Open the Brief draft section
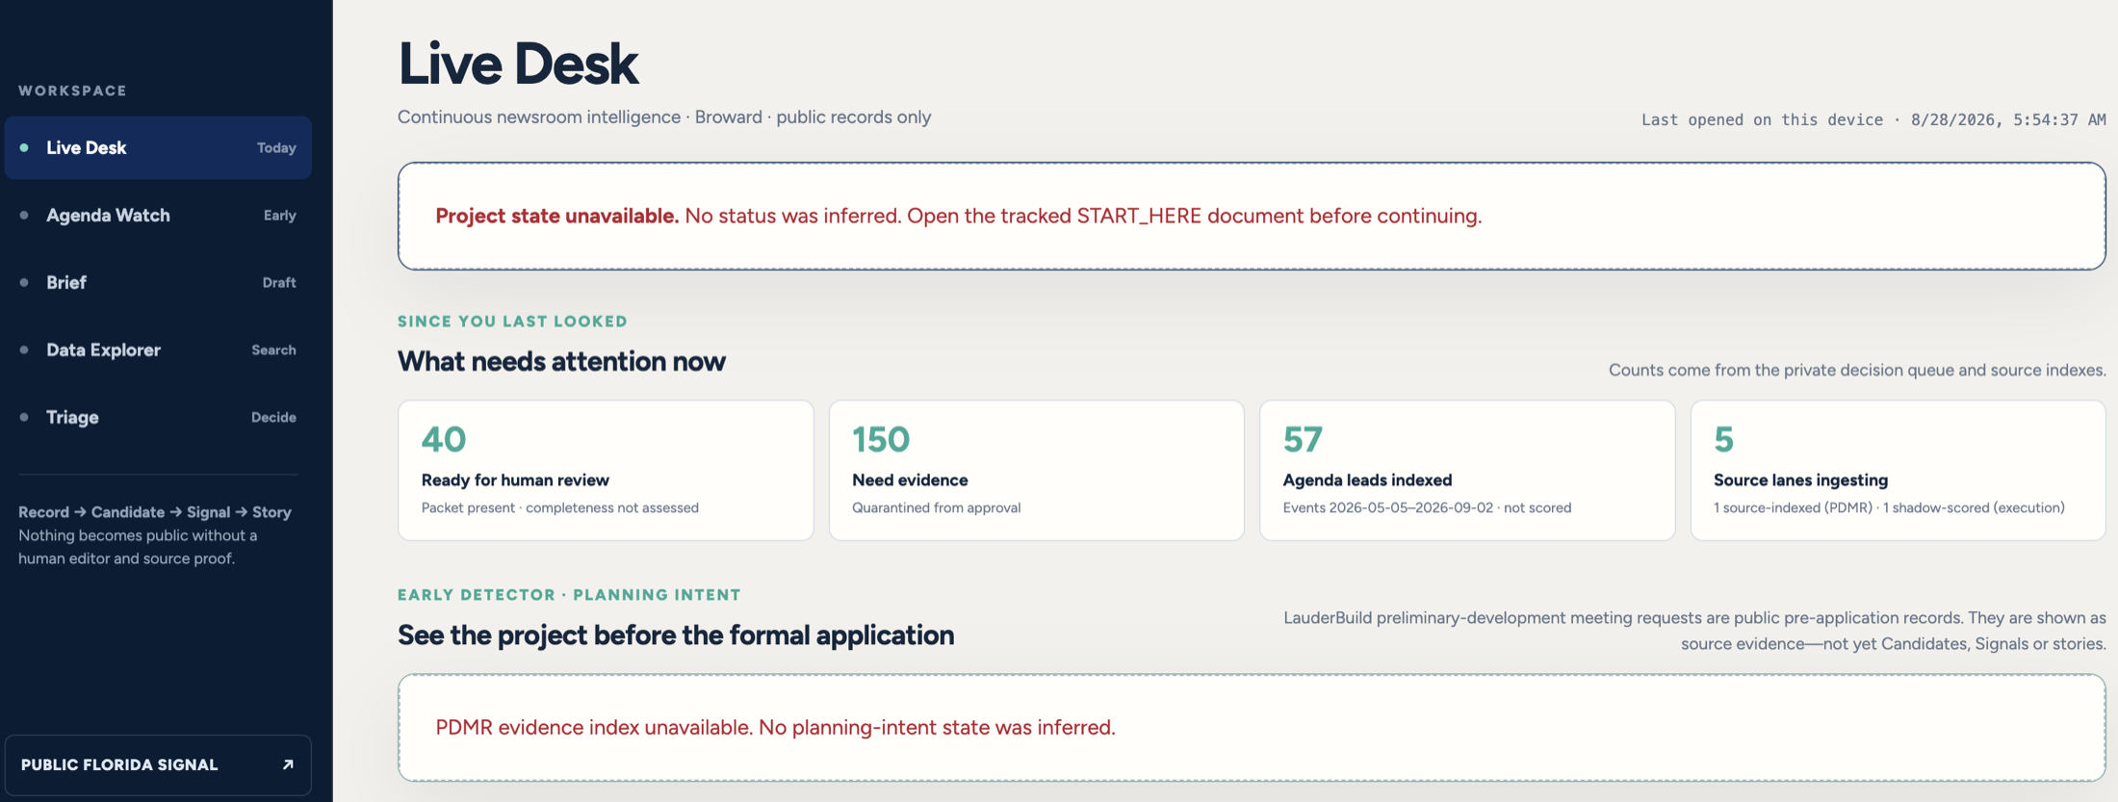This screenshot has height=802, width=2118. click(158, 282)
